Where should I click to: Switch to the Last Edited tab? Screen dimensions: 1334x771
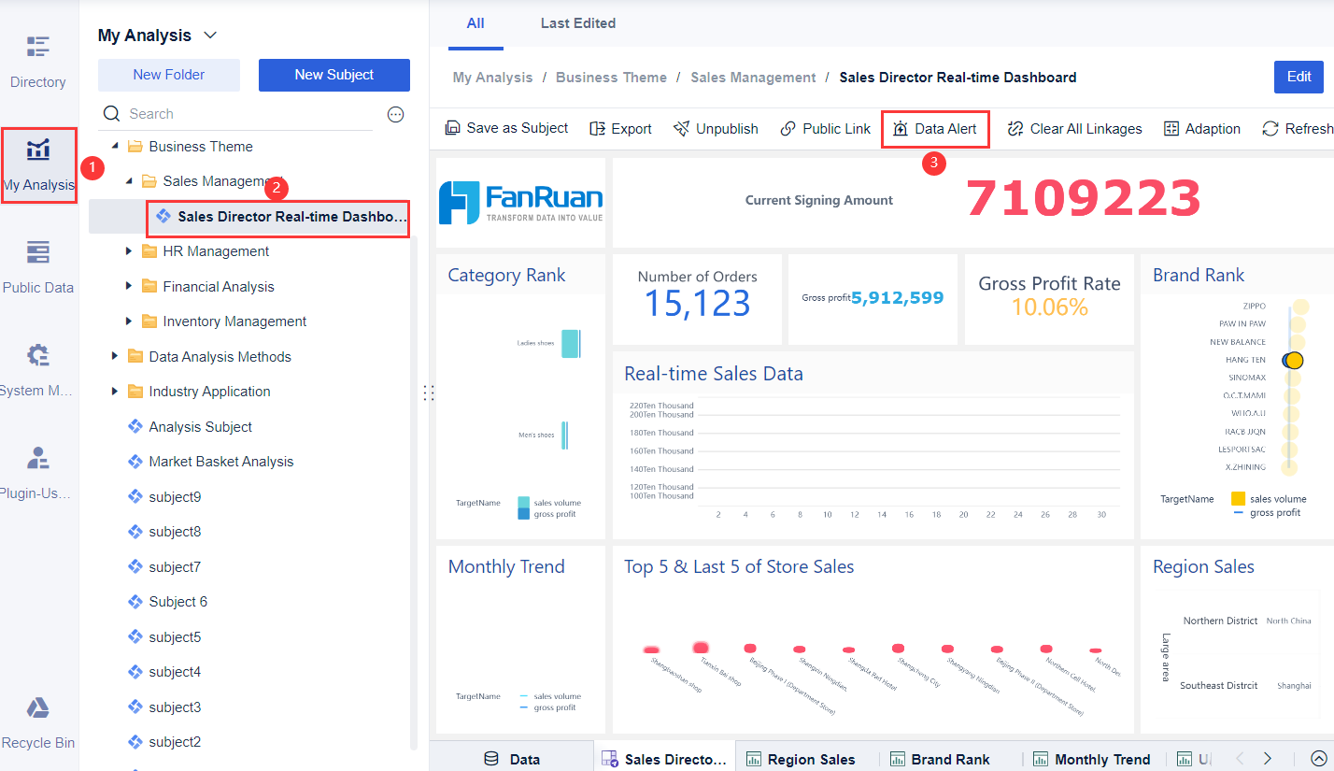coord(578,23)
